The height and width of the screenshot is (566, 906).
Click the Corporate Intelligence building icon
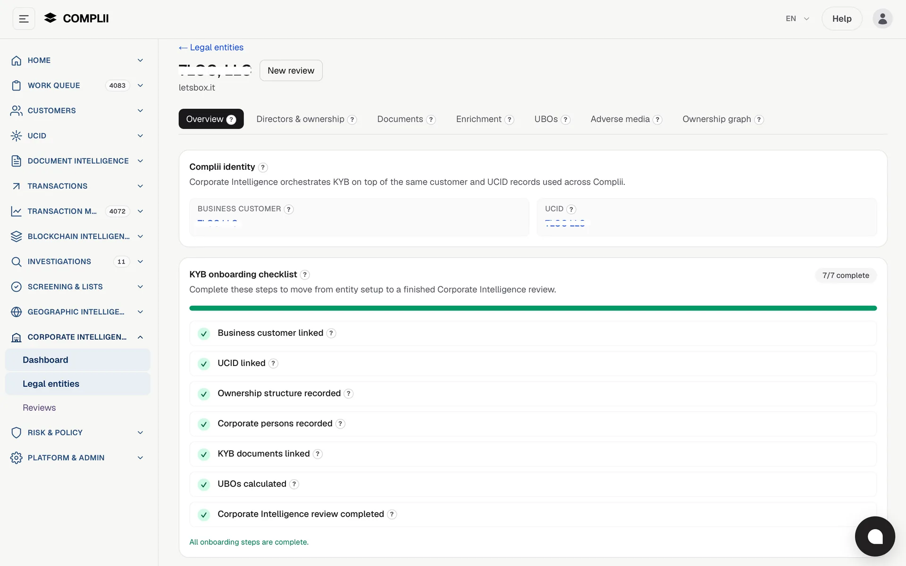[17, 337]
